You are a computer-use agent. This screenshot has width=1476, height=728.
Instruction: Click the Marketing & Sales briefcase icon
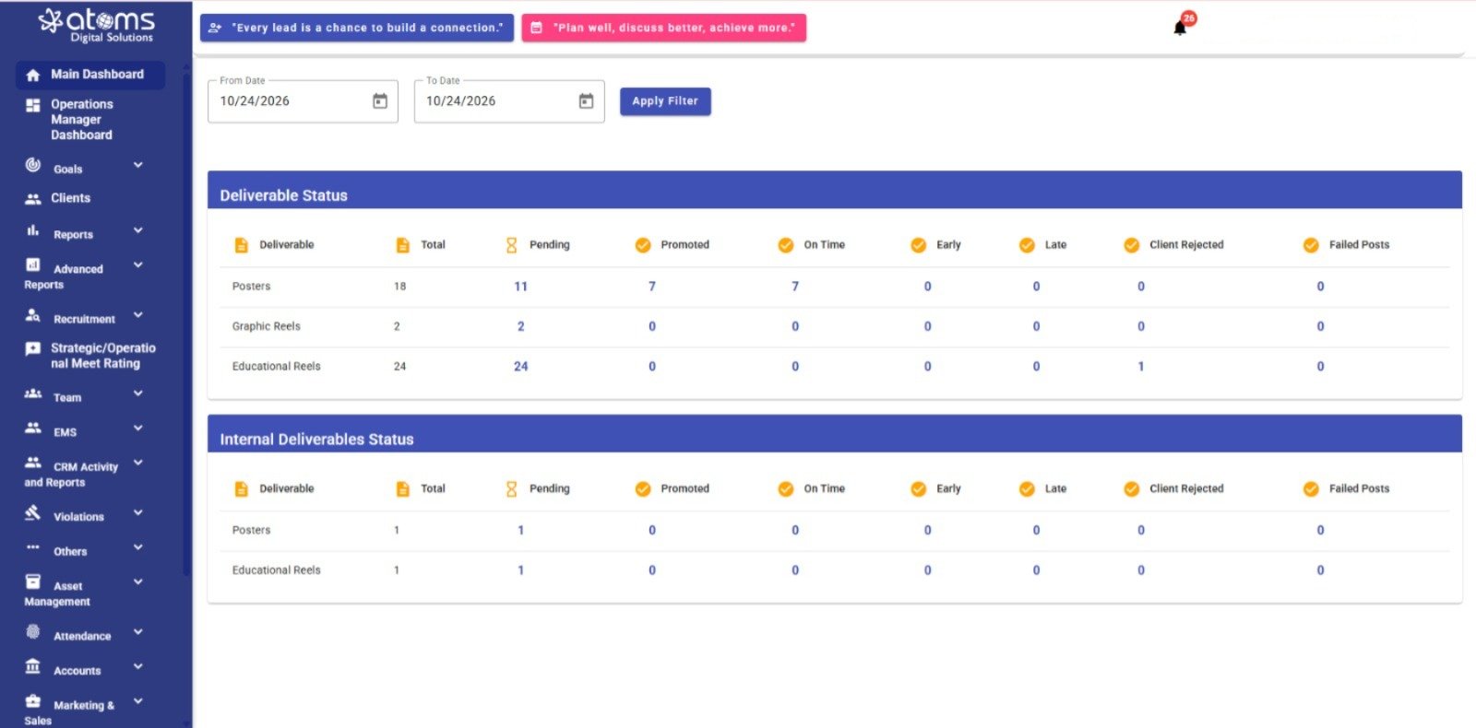[33, 701]
